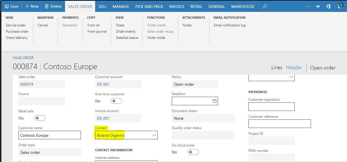Viewport: 347px width, 162px height.
Task: Copy From journal
Action: point(97,31)
